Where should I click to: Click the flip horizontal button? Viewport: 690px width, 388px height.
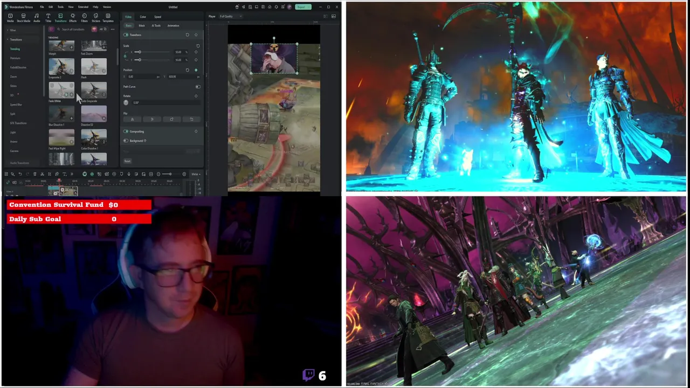132,119
